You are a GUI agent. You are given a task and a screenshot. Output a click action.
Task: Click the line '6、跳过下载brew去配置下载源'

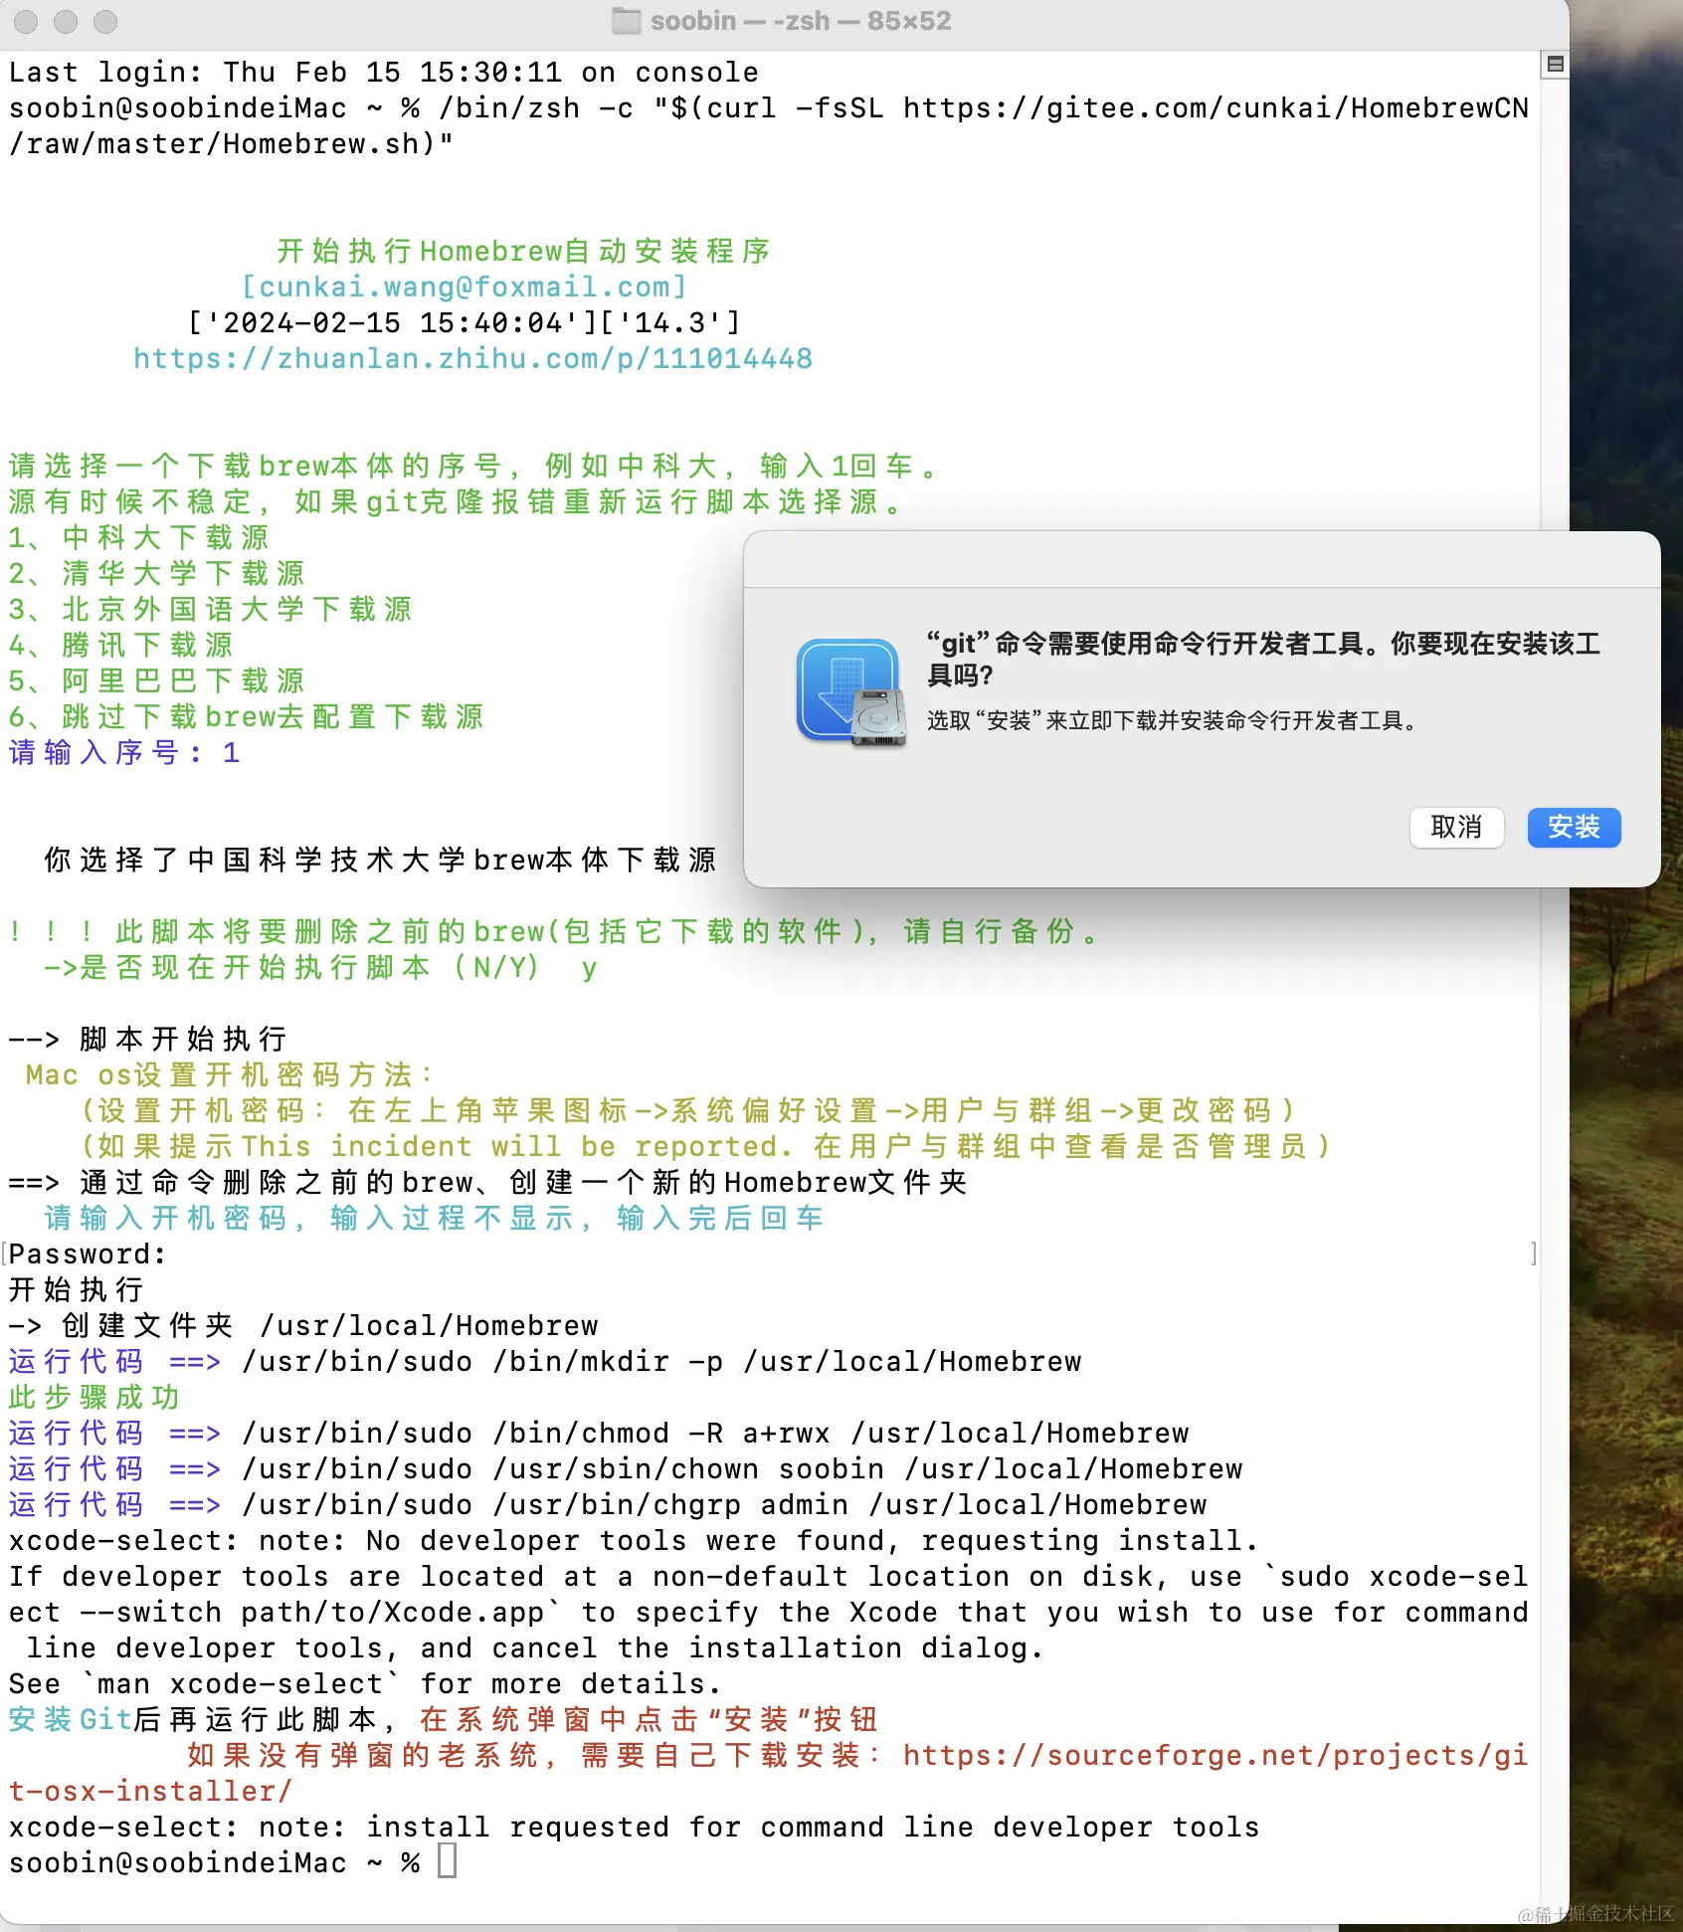[247, 716]
